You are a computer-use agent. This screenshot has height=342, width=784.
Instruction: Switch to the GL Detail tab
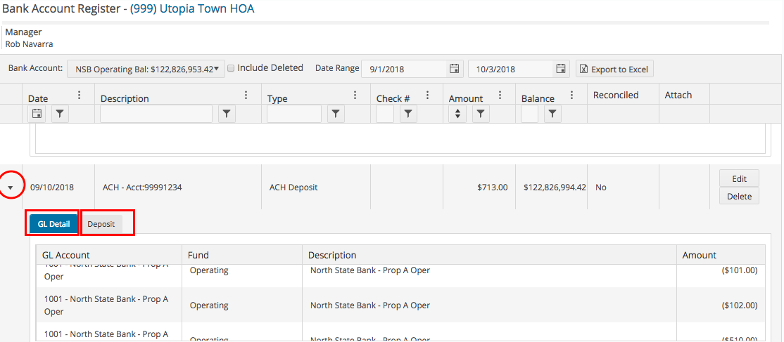[53, 224]
